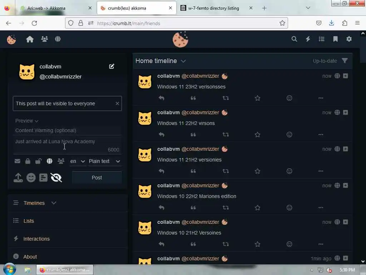Save to Pocket icon in Firefox toolbar
The width and height of the screenshot is (366, 275).
[318, 23]
